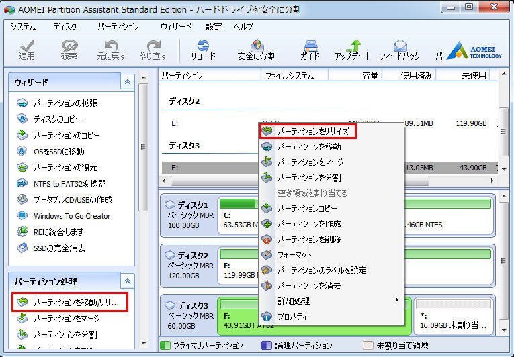The height and width of the screenshot is (357, 514).
Task: Open the パーティション menu
Action: (118, 27)
